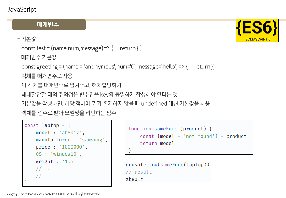Click the ES6 ECMAScript 6 logo
Viewport: 286px width, 198px height.
point(257,30)
